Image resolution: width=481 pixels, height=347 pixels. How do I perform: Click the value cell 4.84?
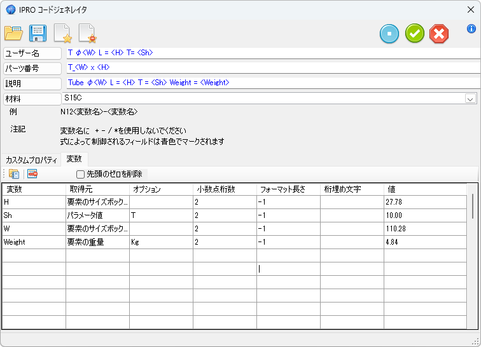pyautogui.click(x=426, y=242)
